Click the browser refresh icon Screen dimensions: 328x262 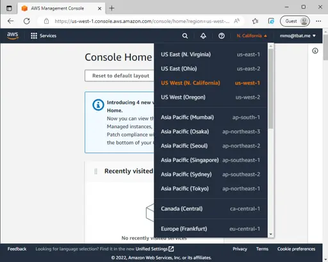pyautogui.click(x=27, y=21)
